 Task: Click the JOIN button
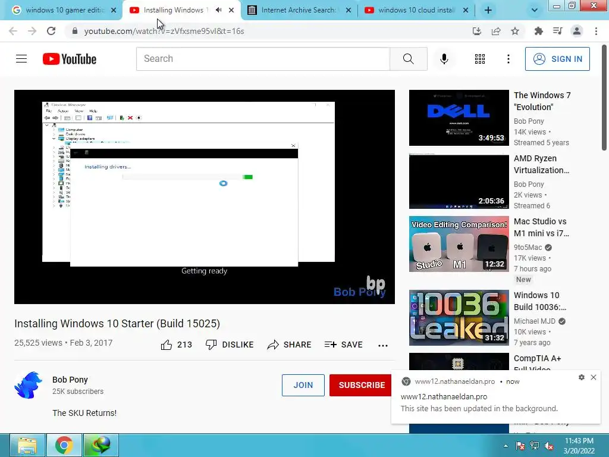303,385
